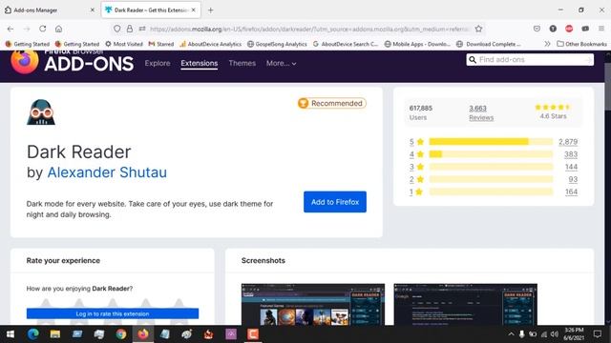This screenshot has height=343, width=611.
Task: Click the Firefox Add-ons logo
Action: click(x=73, y=62)
